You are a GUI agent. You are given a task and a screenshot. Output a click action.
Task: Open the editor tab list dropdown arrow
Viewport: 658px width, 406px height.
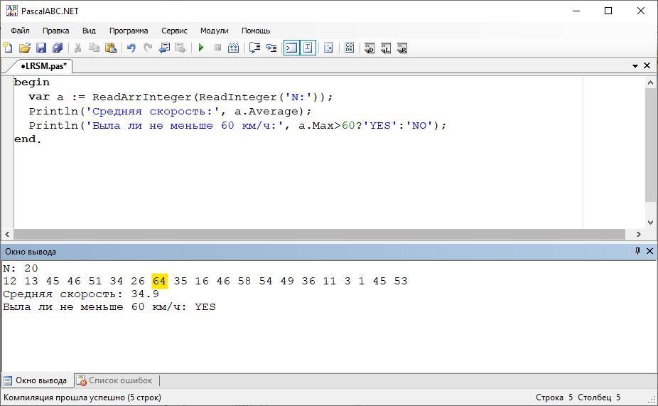tap(635, 66)
